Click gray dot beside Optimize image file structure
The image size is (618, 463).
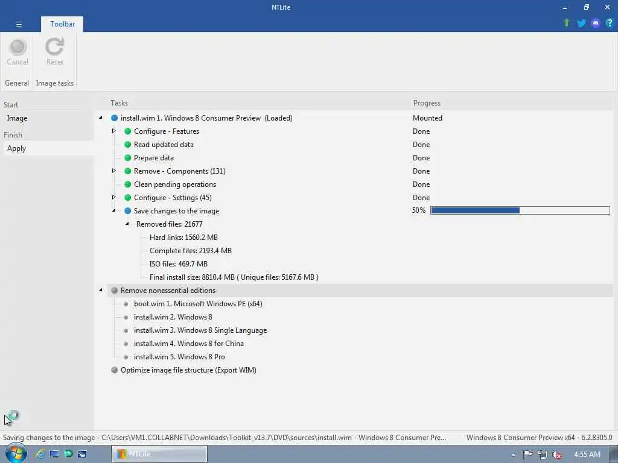(x=114, y=370)
